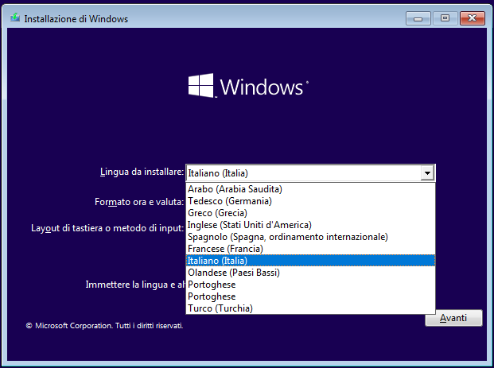Image resolution: width=494 pixels, height=368 pixels.
Task: Maximize the Installazione di Windows window
Action: [445, 18]
